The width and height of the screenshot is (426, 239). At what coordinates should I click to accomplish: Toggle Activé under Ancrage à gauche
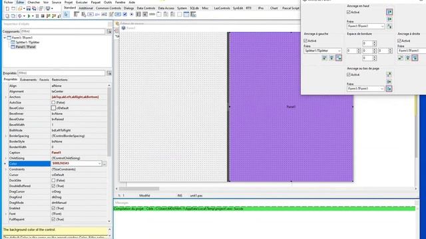coord(306,40)
